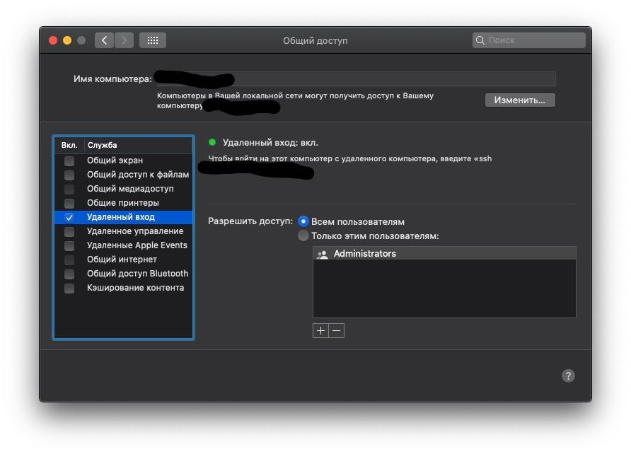Image resolution: width=631 pixels, height=454 pixels.
Task: Click the magnifier icon in search field
Action: pos(480,40)
